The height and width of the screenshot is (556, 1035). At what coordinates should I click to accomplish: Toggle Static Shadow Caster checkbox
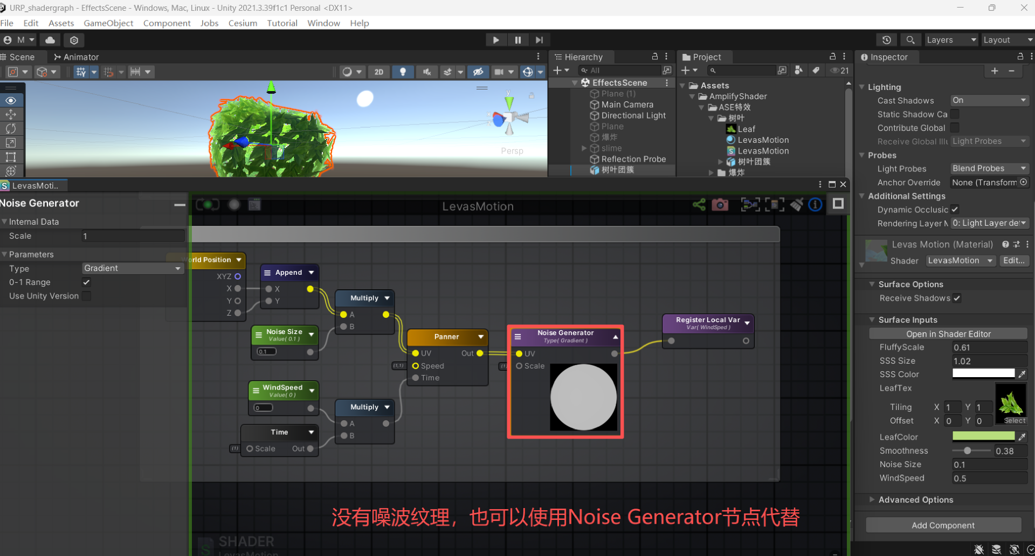coord(955,114)
